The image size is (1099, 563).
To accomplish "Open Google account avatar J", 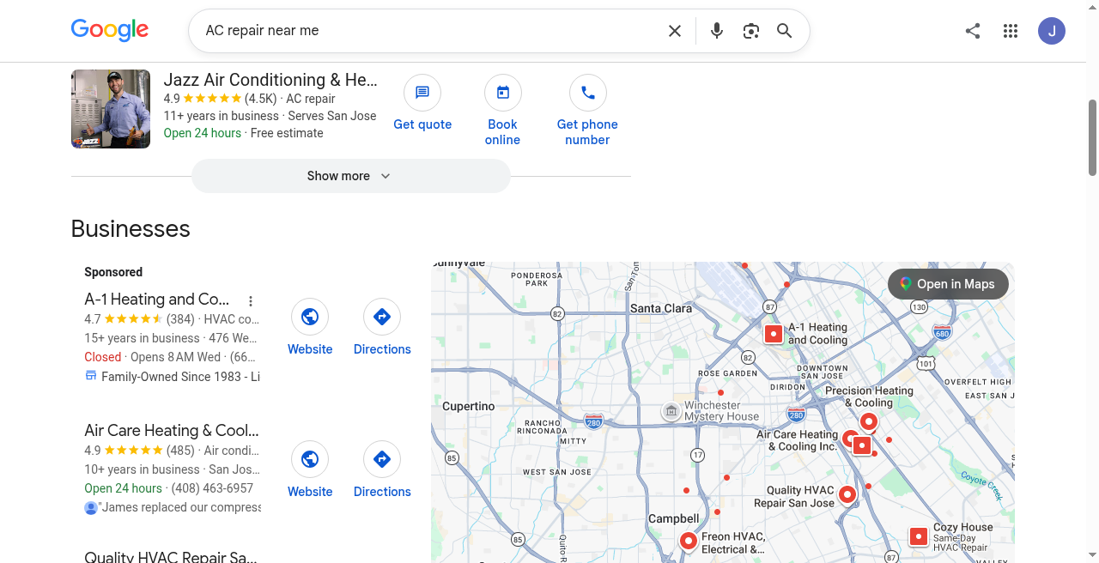I will (1052, 31).
